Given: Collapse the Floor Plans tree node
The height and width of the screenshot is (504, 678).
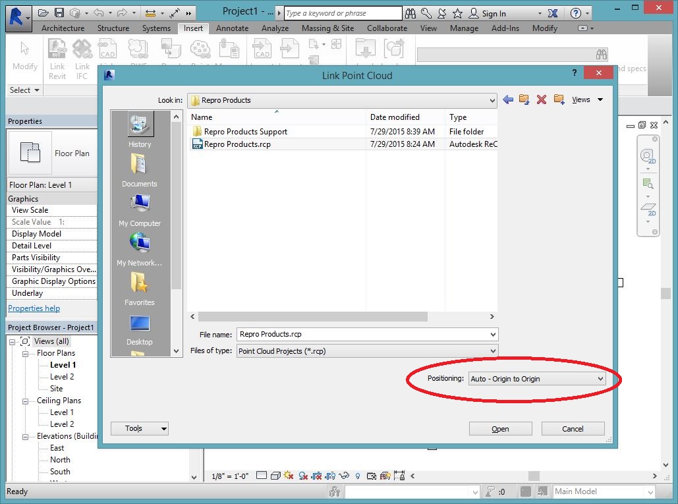Looking at the screenshot, I should [x=26, y=354].
